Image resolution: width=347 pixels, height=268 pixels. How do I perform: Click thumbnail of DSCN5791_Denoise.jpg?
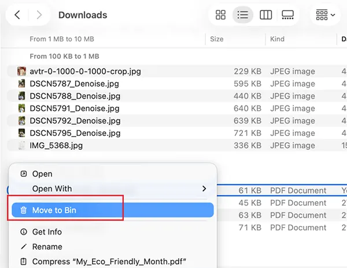pos(21,108)
